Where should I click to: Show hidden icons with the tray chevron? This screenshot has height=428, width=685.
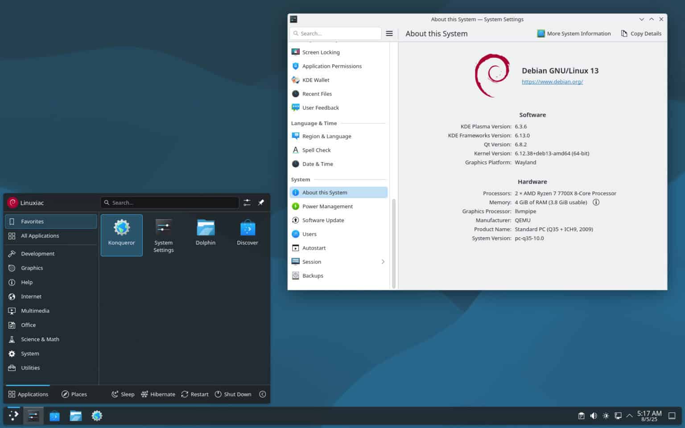(x=630, y=416)
